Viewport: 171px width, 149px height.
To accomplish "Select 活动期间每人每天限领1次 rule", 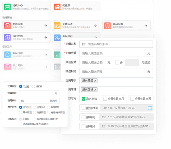I will click(21, 124).
